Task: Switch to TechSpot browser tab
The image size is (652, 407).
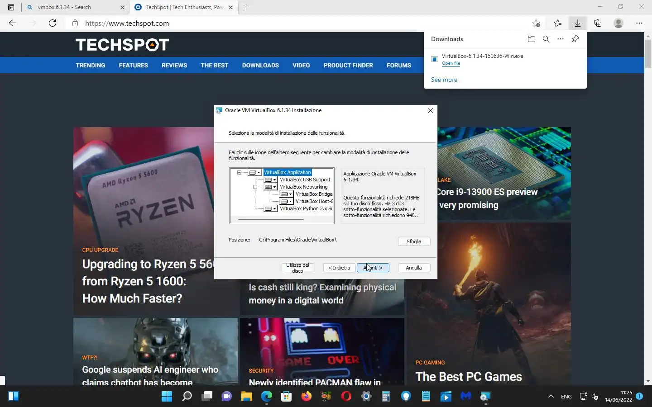Action: (x=183, y=7)
